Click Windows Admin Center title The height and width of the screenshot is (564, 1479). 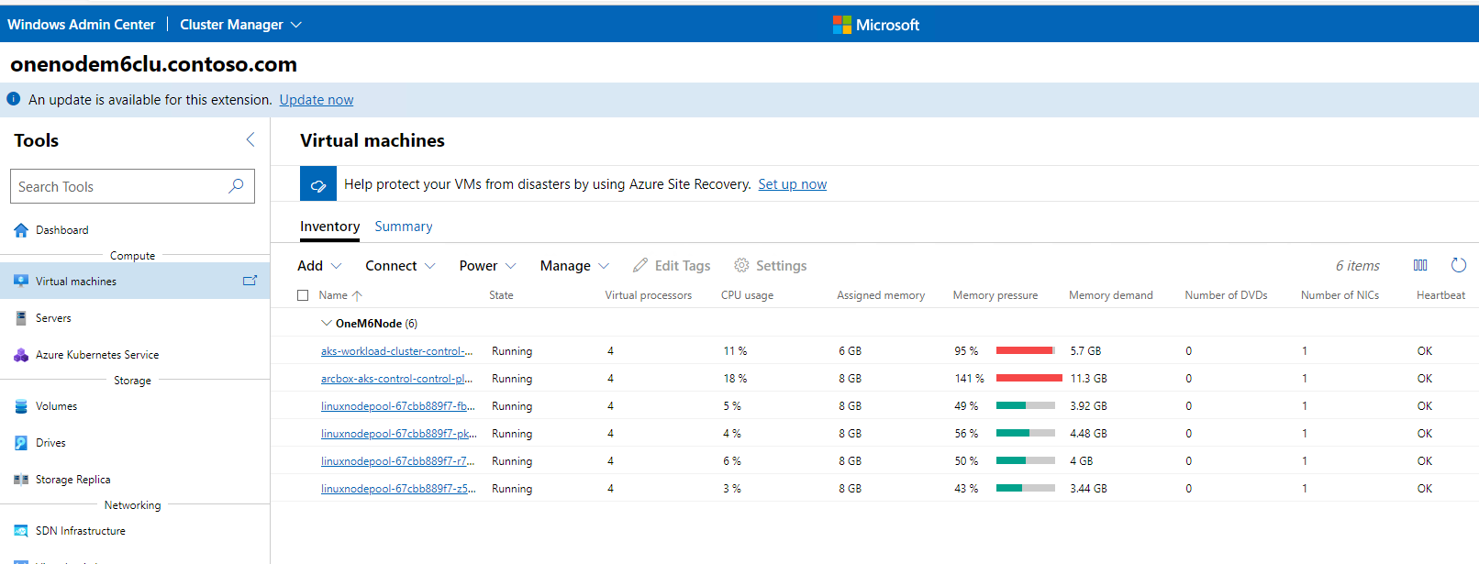click(82, 25)
